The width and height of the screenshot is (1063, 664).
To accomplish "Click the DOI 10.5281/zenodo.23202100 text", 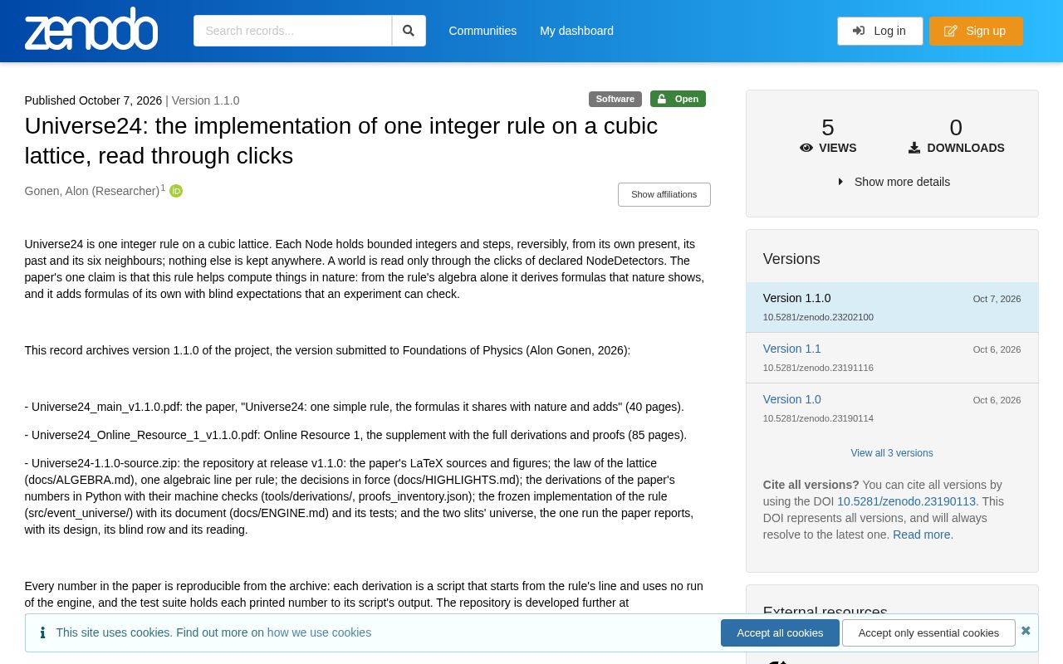I will tap(818, 317).
